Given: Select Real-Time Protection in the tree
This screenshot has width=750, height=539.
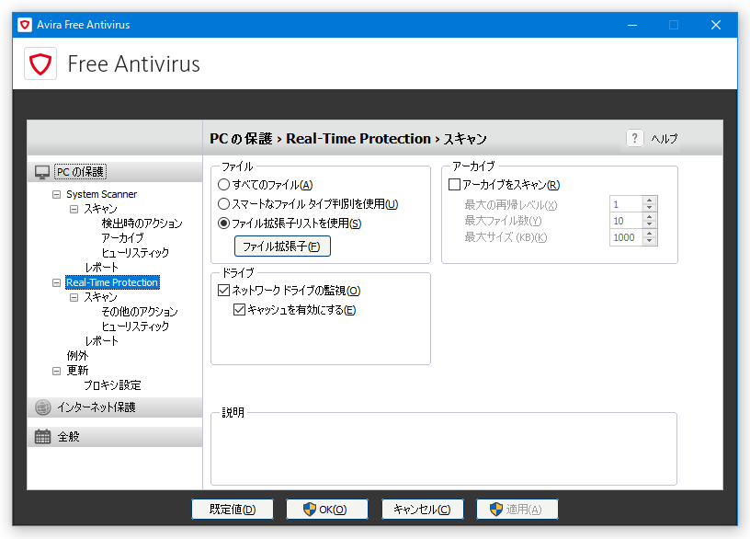Looking at the screenshot, I should [x=112, y=282].
